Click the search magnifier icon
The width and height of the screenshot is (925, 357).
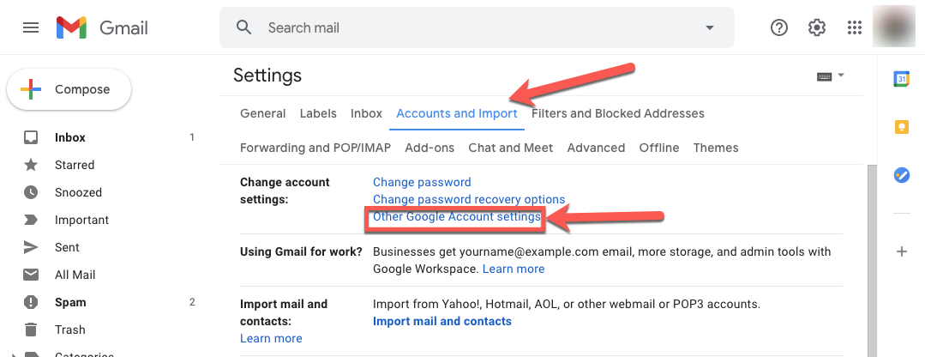coord(243,27)
